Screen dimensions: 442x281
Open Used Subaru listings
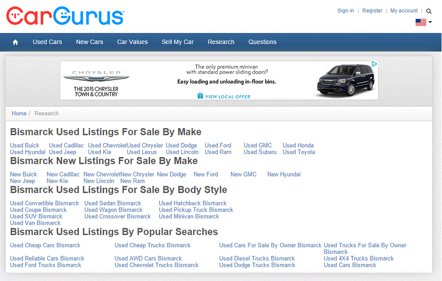click(260, 152)
